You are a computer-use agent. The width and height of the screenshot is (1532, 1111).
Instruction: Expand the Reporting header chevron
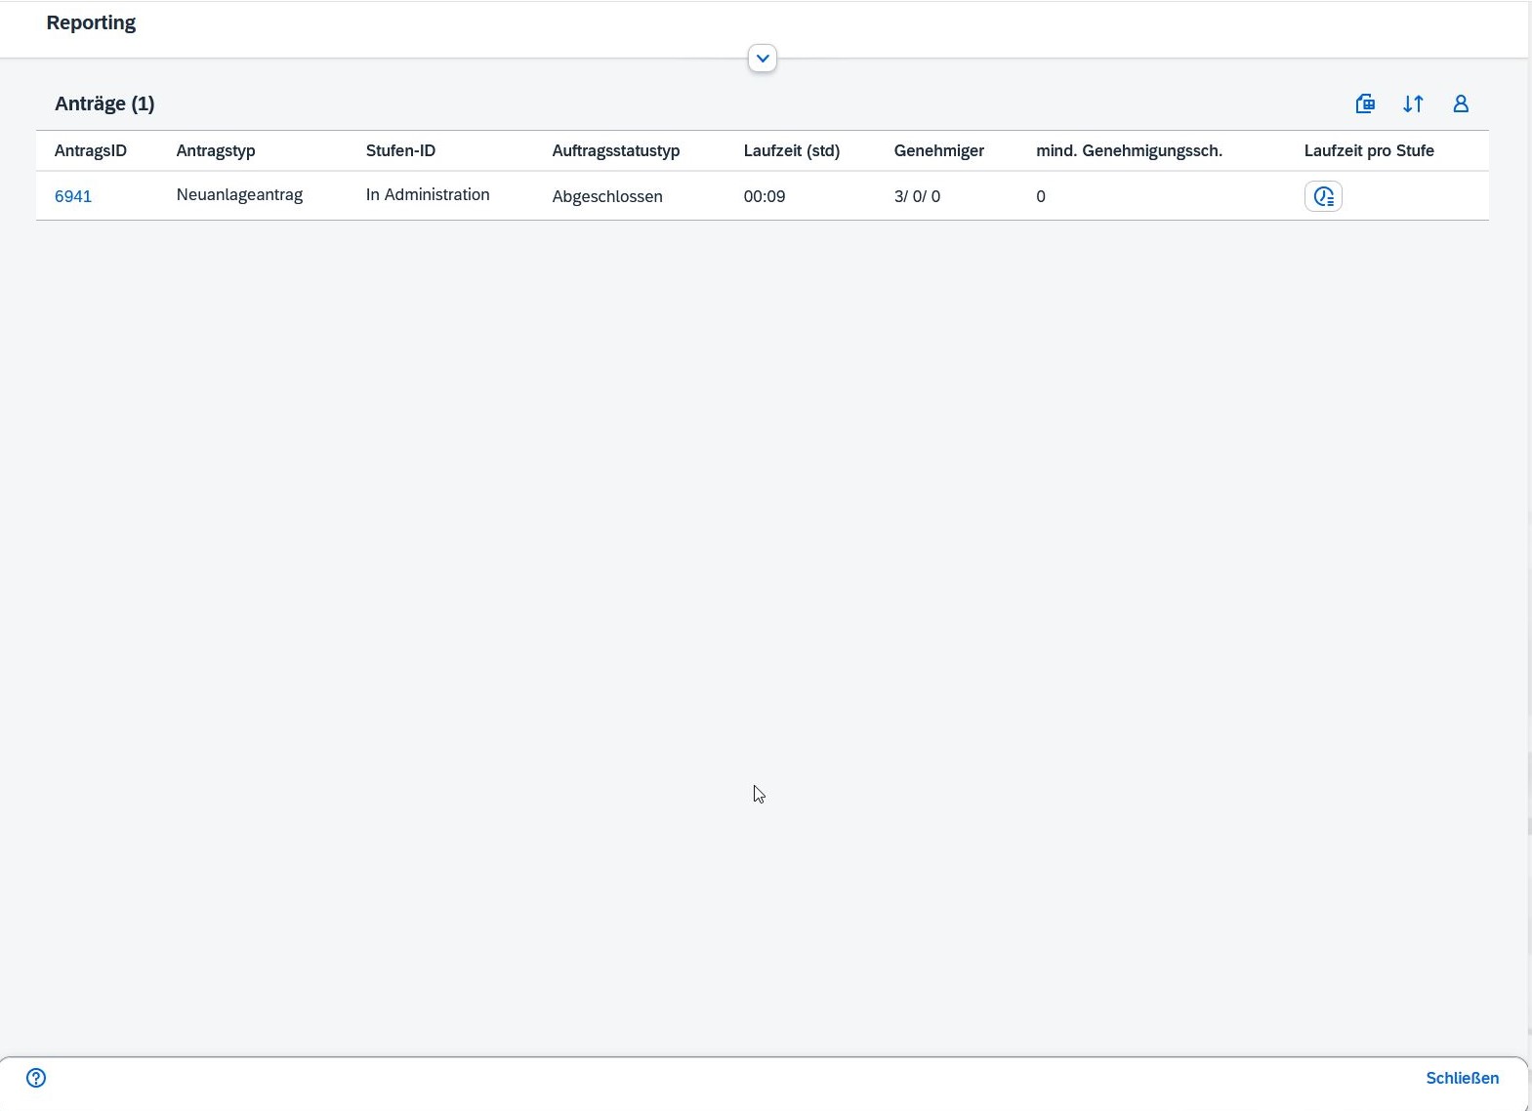coord(763,59)
